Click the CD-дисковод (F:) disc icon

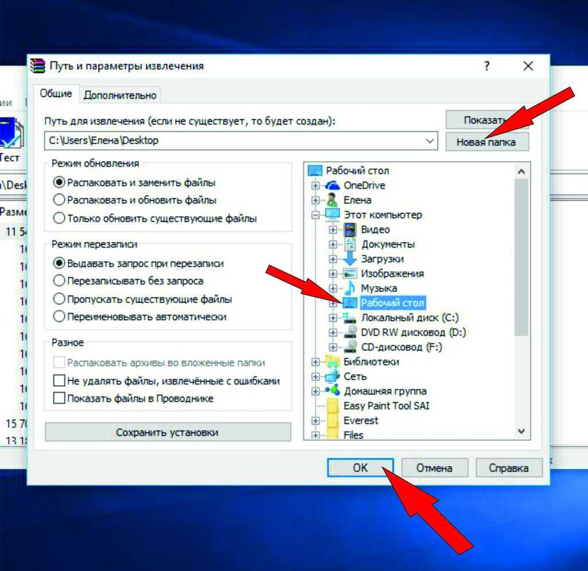[350, 347]
